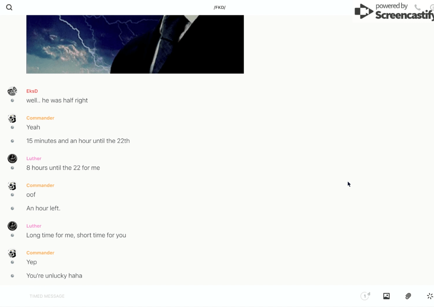Open the 1d message timer selector
The height and width of the screenshot is (307, 434).
[x=365, y=296]
